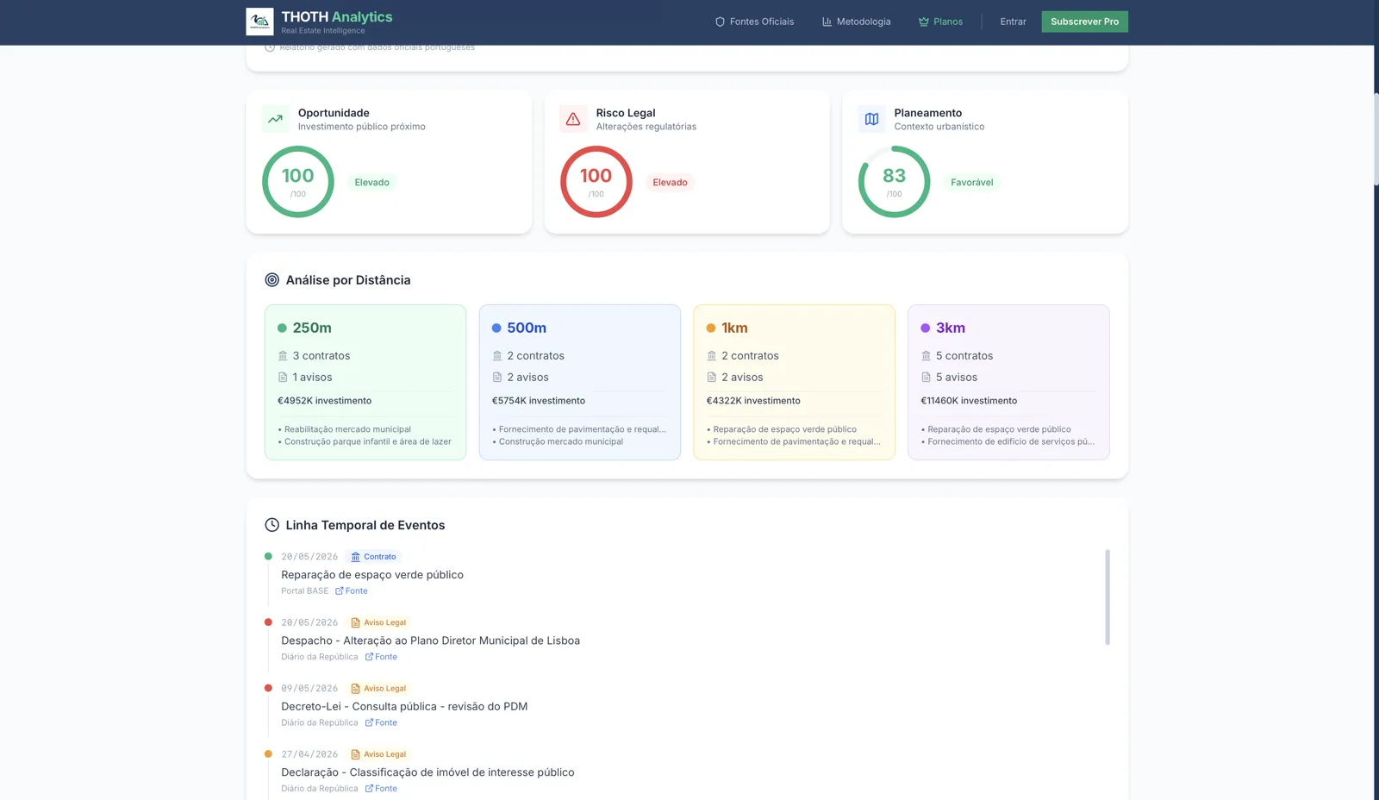Click the €5754K investimento text

(539, 401)
